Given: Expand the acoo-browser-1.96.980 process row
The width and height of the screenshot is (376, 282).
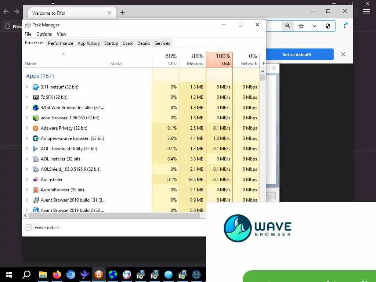Looking at the screenshot, I should point(27,118).
